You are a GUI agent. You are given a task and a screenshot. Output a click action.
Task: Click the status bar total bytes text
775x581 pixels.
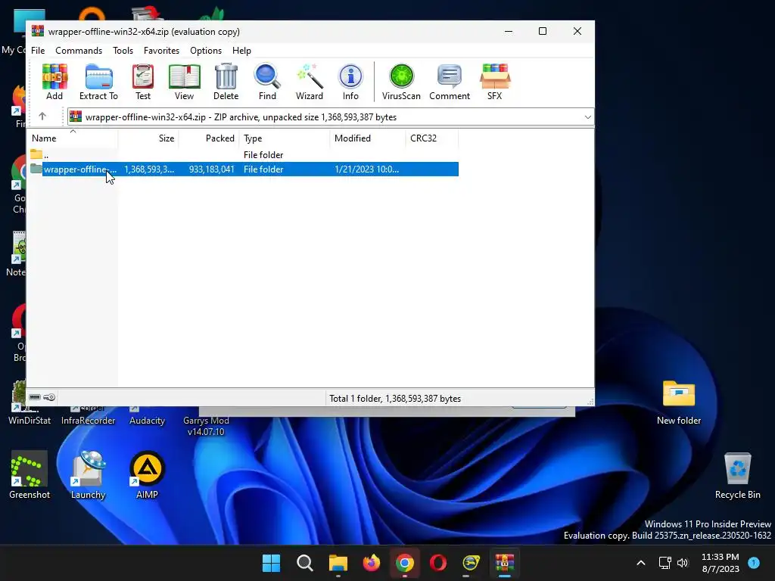point(395,398)
